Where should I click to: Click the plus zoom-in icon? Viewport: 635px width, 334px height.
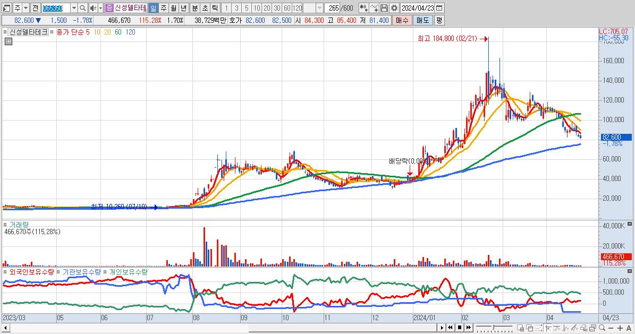(620, 328)
